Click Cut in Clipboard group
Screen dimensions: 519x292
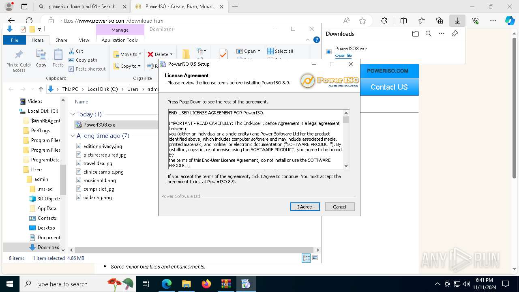pos(76,51)
